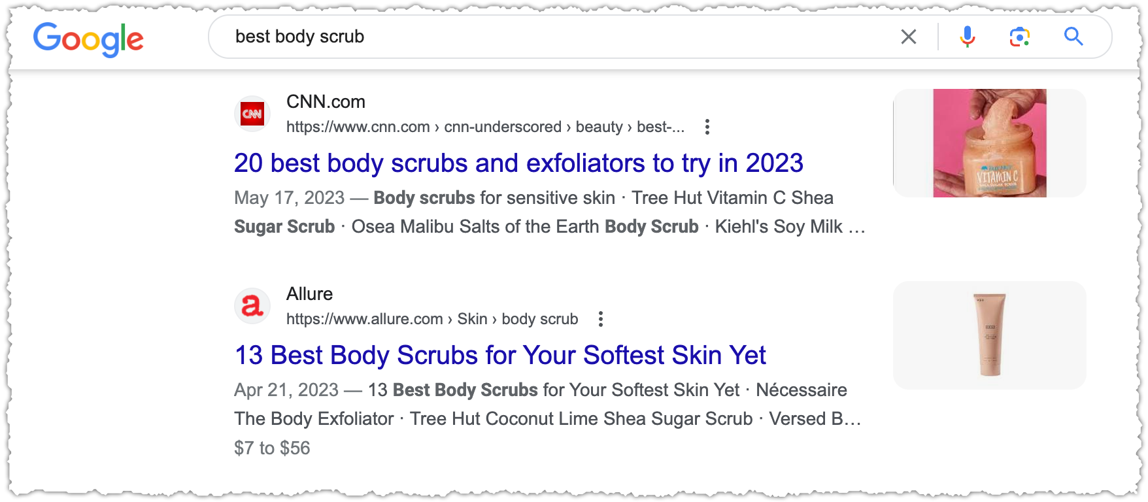
Task: Open '13 Best Body Scrubs' Allure link
Action: (x=500, y=355)
